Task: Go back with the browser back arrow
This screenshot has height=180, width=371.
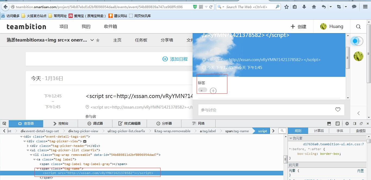Action: tap(5, 7)
